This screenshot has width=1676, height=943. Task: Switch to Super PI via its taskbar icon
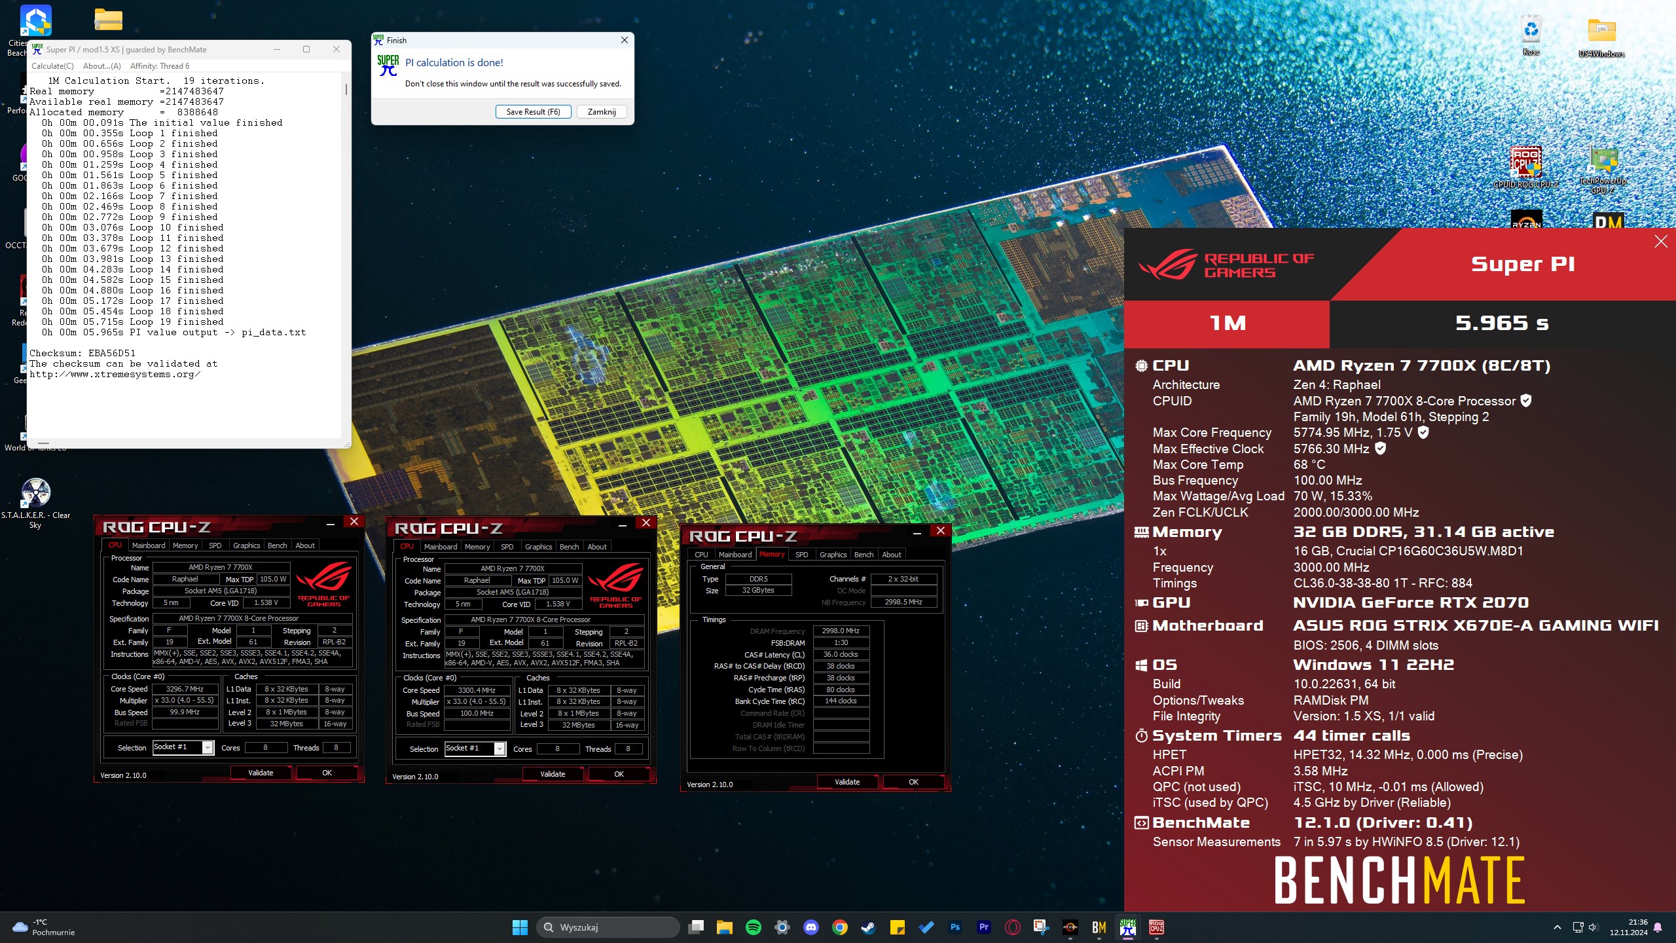pyautogui.click(x=1127, y=927)
